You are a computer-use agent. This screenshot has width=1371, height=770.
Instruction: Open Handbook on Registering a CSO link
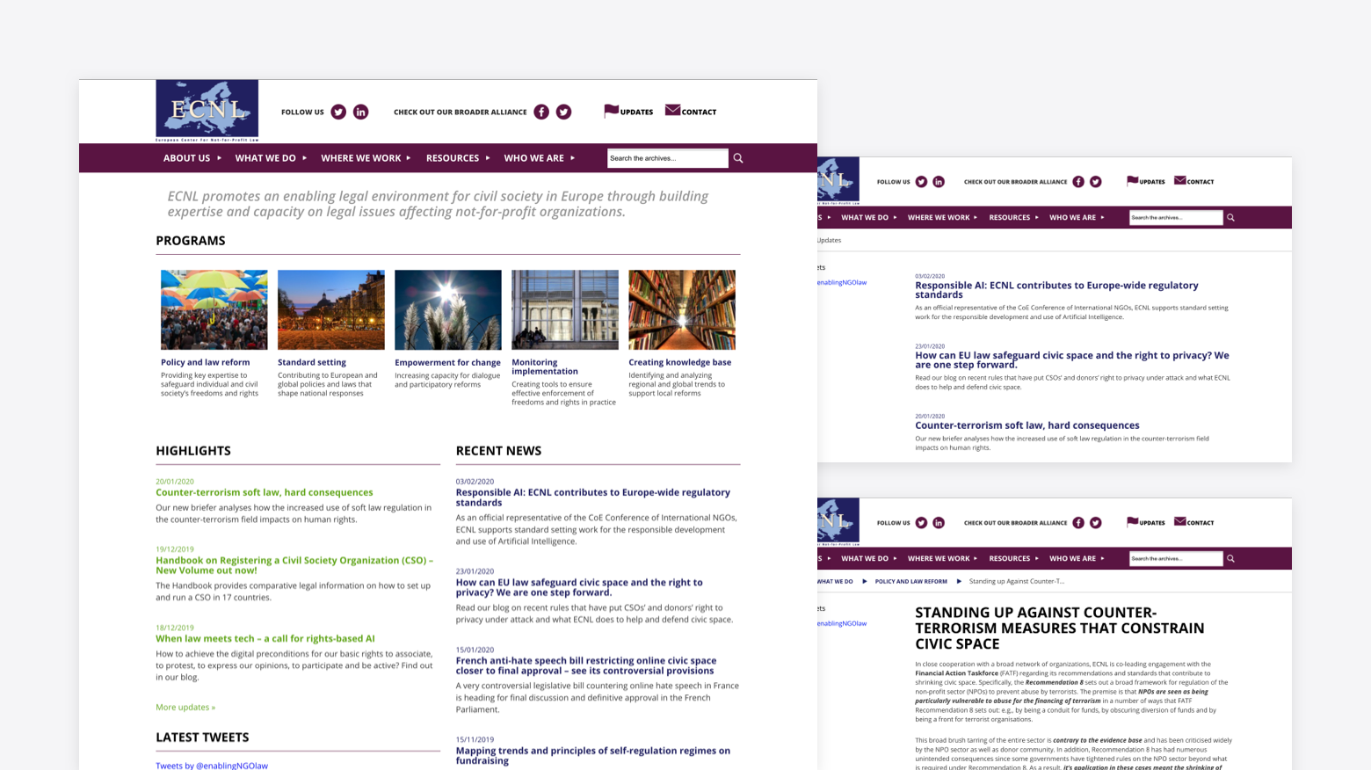click(x=294, y=565)
